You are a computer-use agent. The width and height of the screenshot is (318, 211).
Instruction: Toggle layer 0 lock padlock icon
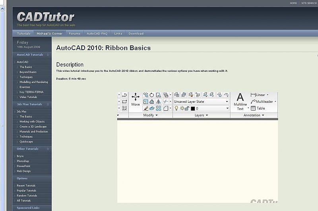[x=187, y=108]
